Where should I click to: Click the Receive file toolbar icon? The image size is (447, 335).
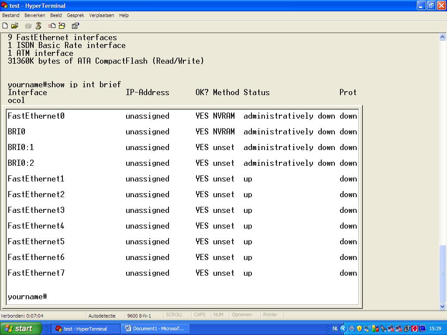click(x=62, y=26)
